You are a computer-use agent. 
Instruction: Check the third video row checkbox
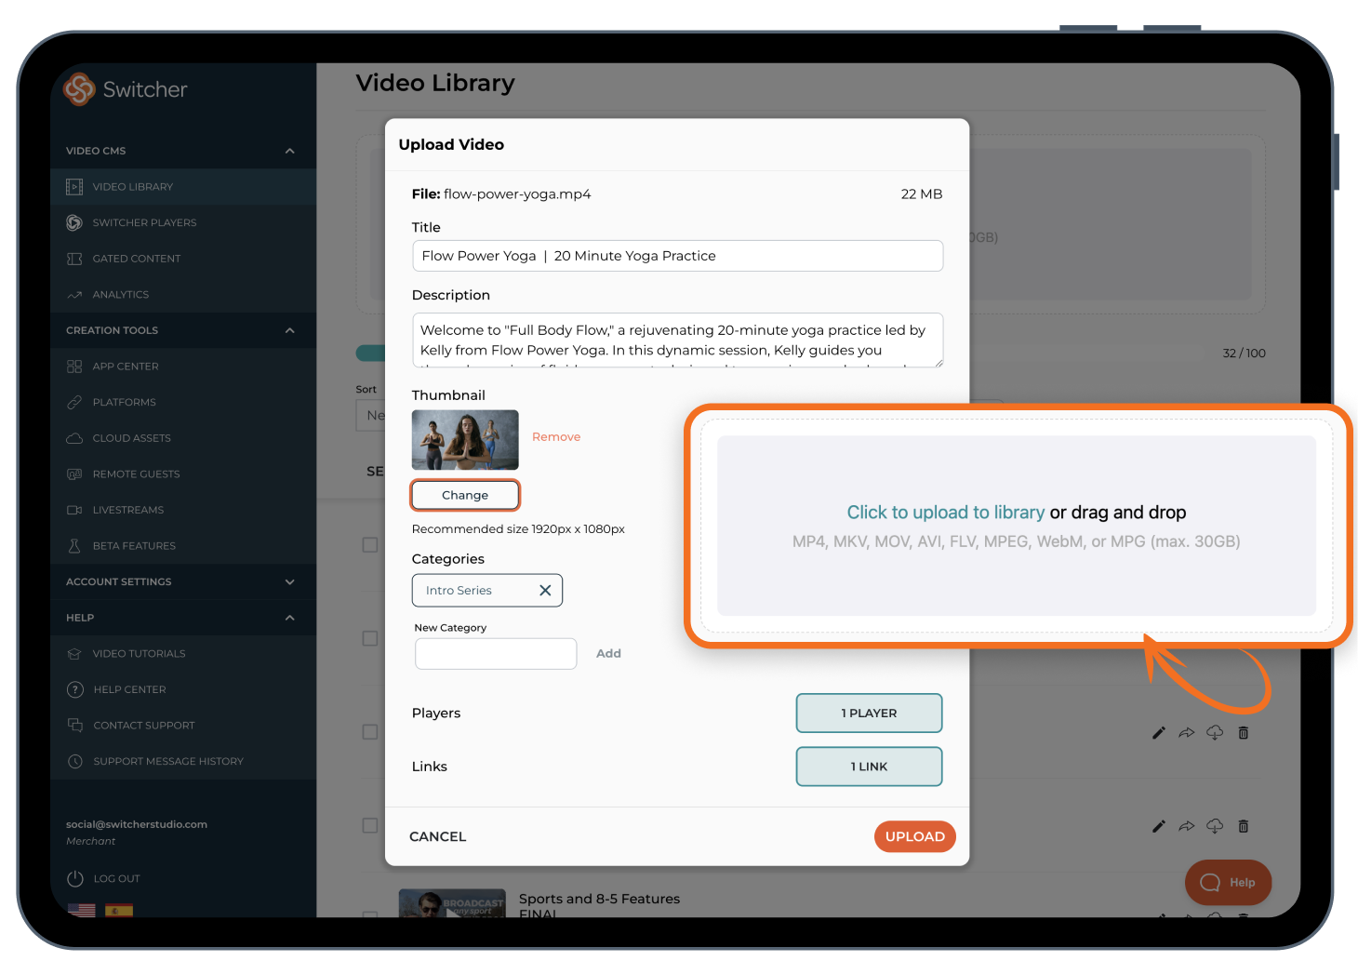pos(370,732)
